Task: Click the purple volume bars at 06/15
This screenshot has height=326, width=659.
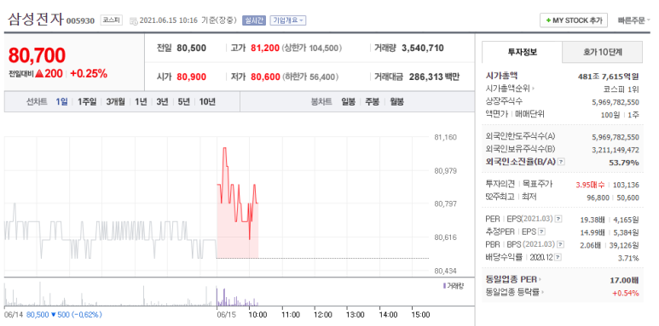Action: (x=237, y=298)
